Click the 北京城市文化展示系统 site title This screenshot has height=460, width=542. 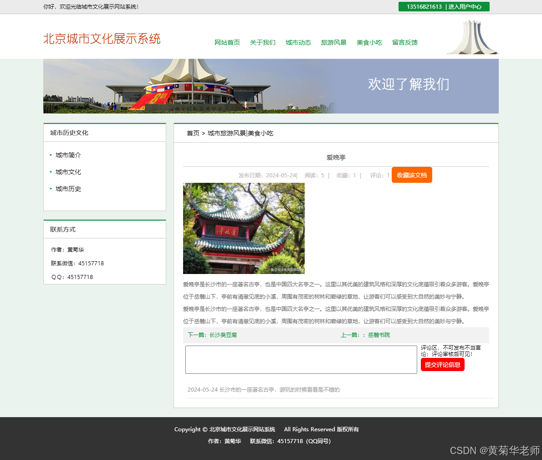(102, 39)
